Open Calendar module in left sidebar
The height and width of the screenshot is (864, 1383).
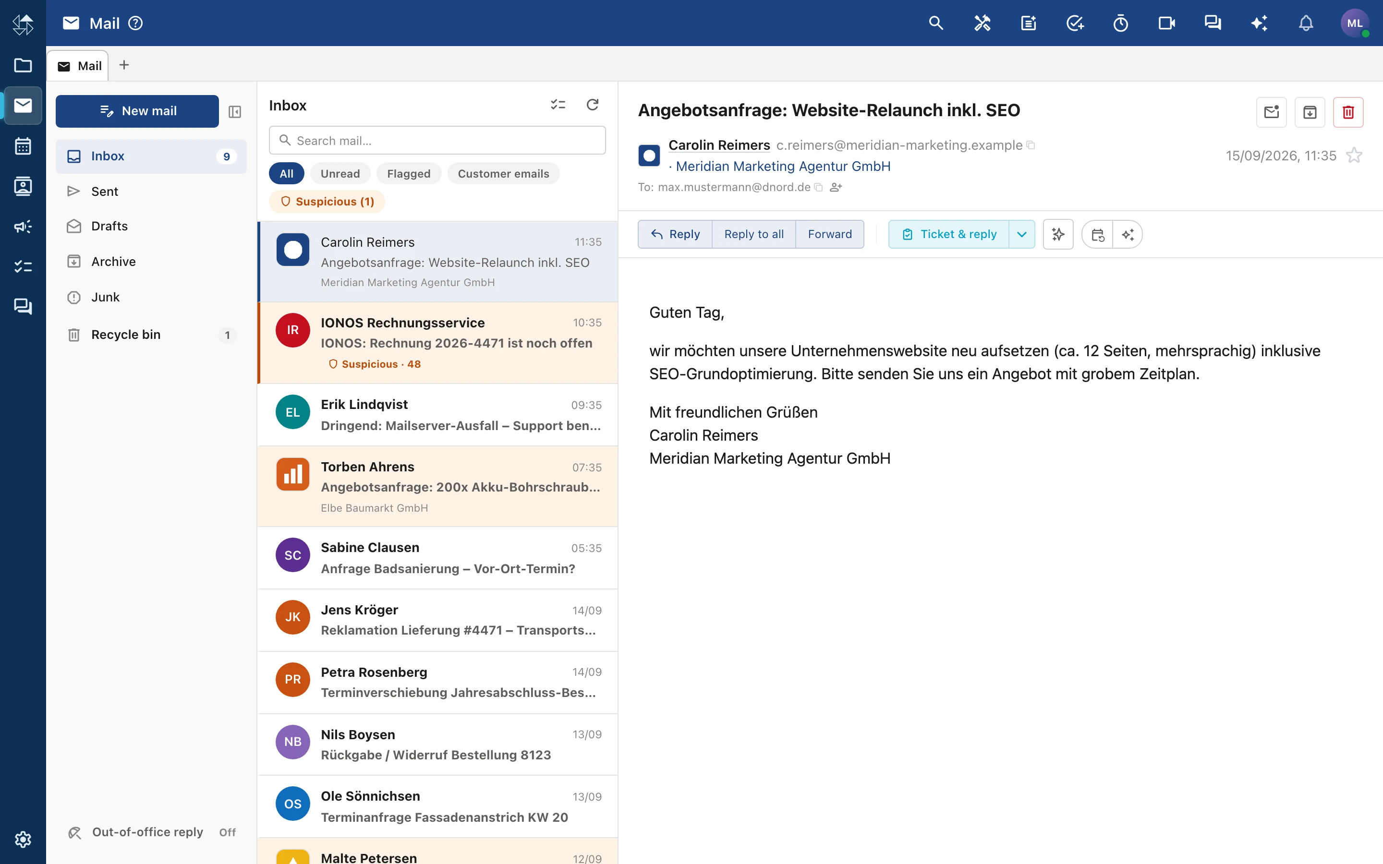point(23,146)
